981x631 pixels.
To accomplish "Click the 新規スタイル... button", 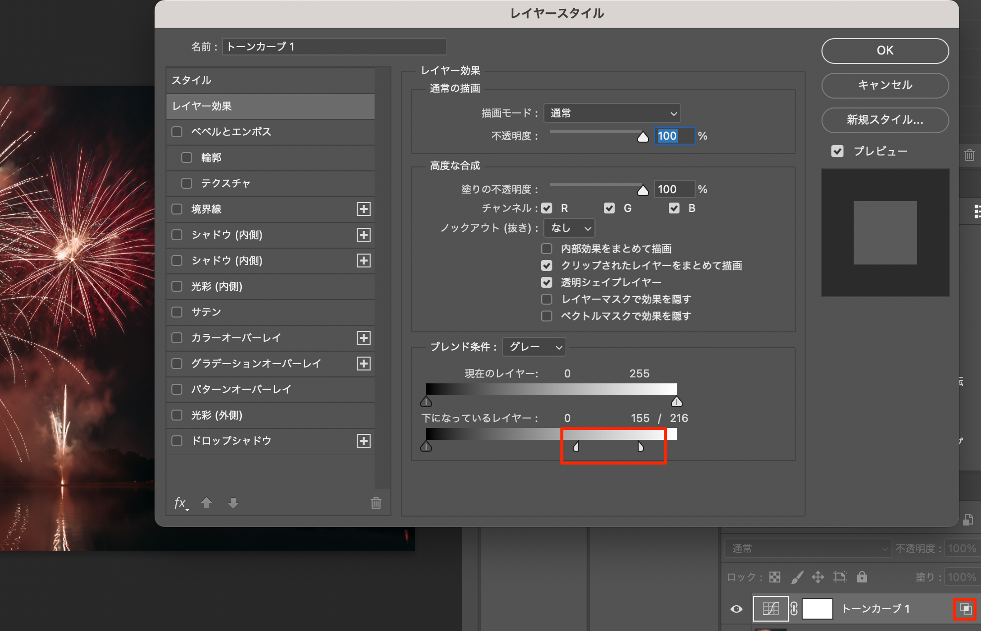I will click(x=885, y=120).
